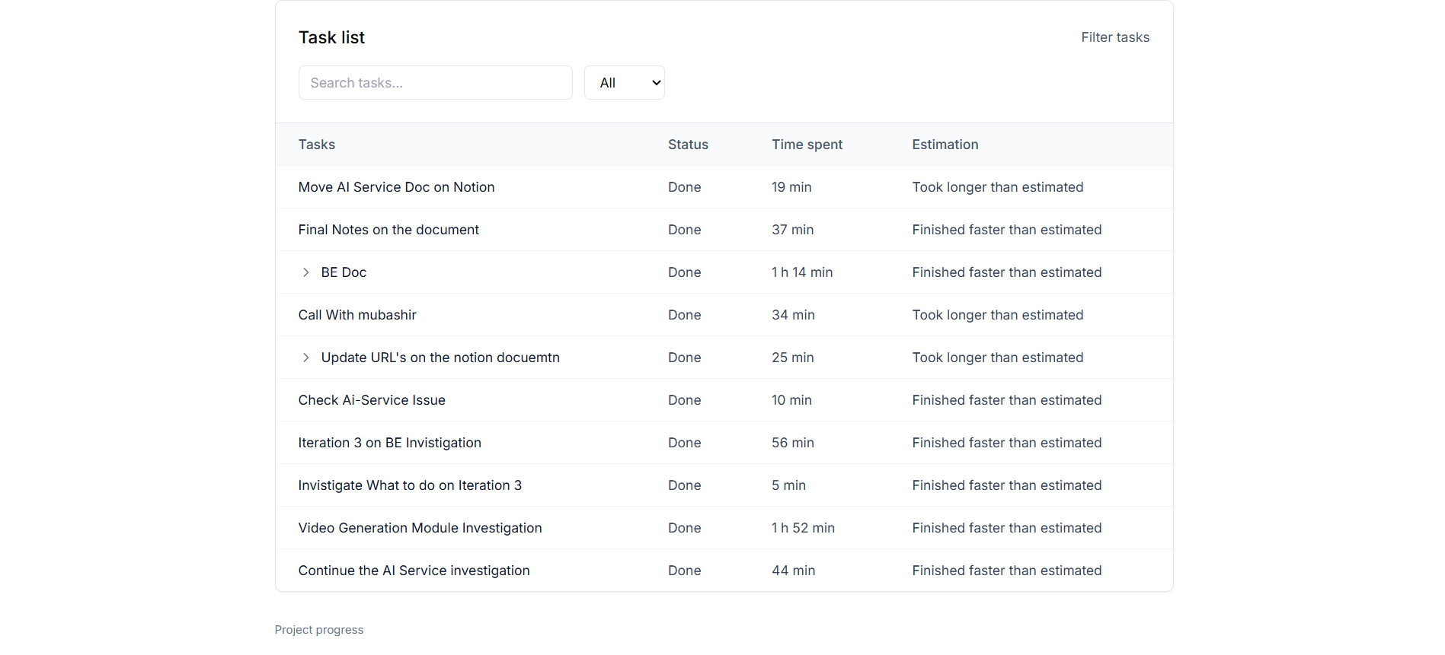Click estimation text for Continue the AI Service investigation
The height and width of the screenshot is (655, 1445).
(x=1006, y=571)
